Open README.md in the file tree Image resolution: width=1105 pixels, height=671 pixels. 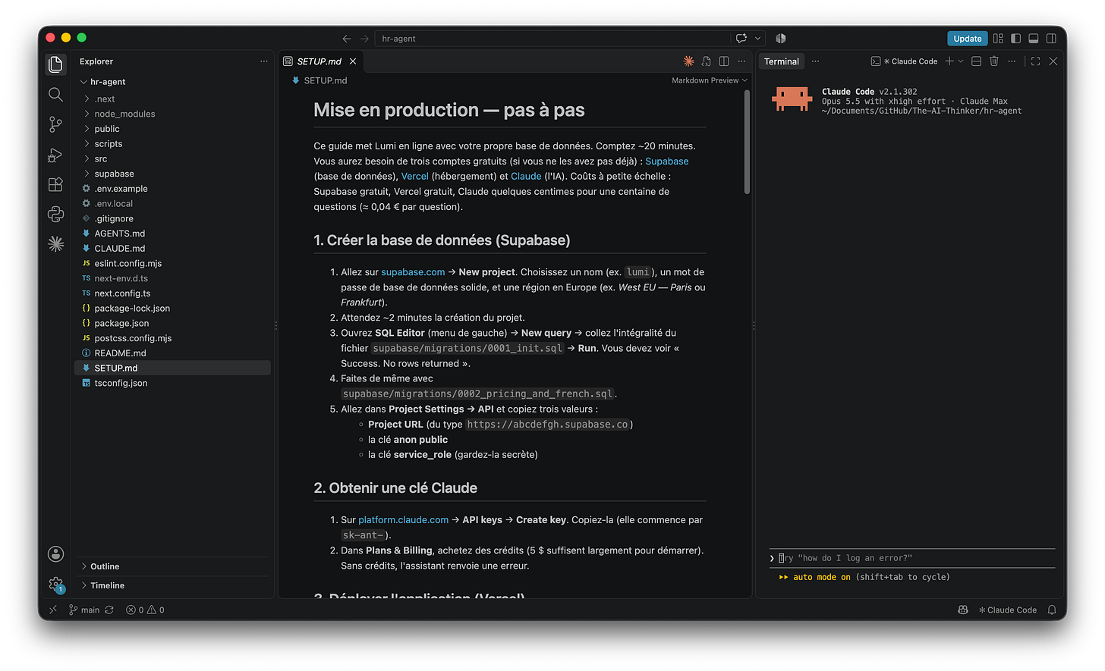[x=173, y=353]
